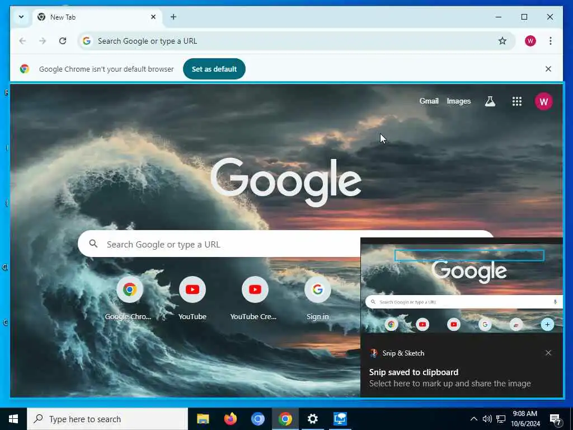The width and height of the screenshot is (573, 430).
Task: Open Settings gear on taskbar
Action: click(312, 419)
